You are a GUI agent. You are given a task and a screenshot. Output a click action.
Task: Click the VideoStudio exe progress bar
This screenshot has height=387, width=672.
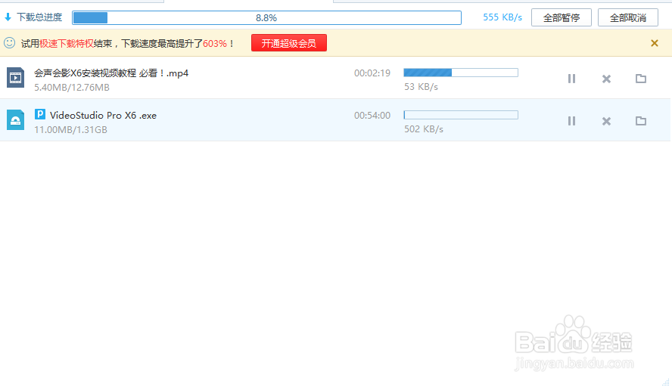point(461,115)
